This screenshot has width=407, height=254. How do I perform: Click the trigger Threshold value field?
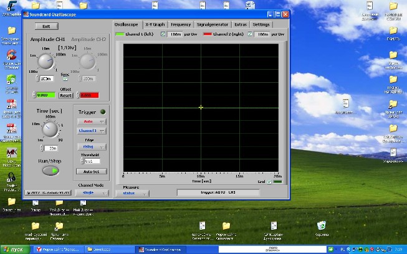pos(92,161)
